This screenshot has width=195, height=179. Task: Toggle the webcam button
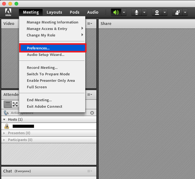(x=157, y=12)
